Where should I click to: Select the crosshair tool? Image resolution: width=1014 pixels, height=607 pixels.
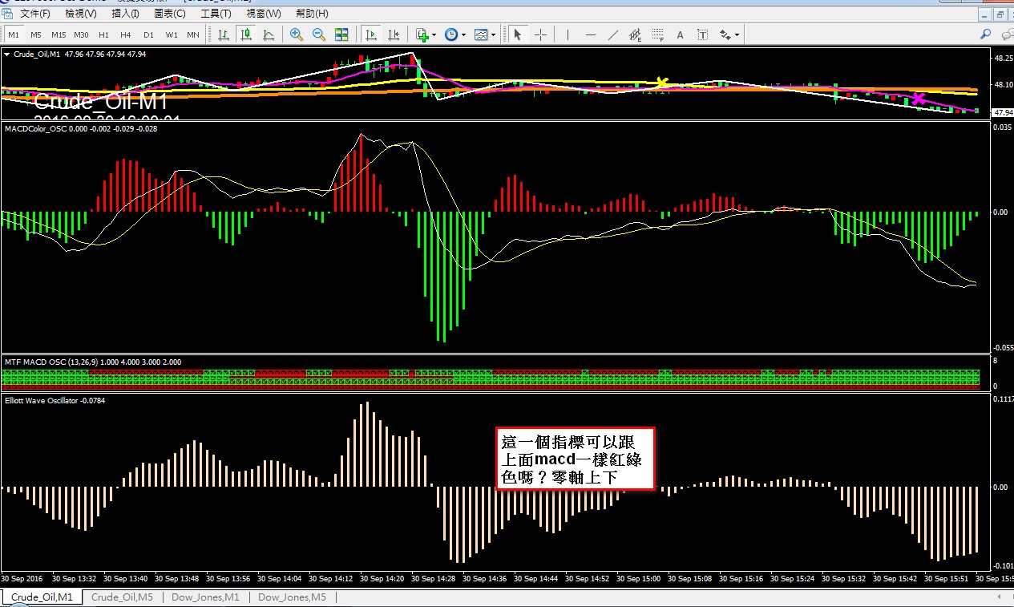541,34
